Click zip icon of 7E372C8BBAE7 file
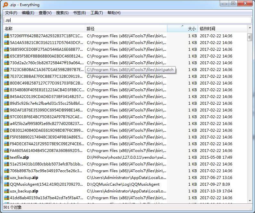255x213 pixels. [x=7, y=76]
